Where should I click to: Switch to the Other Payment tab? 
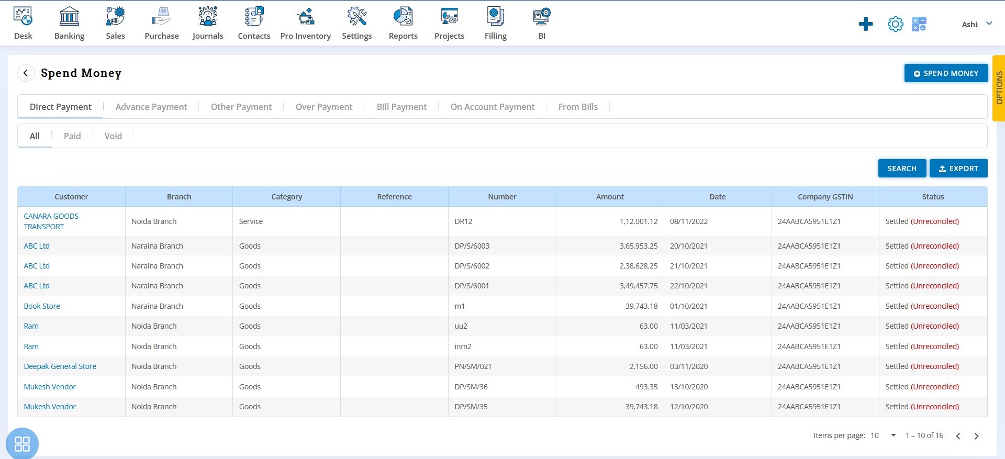point(241,107)
